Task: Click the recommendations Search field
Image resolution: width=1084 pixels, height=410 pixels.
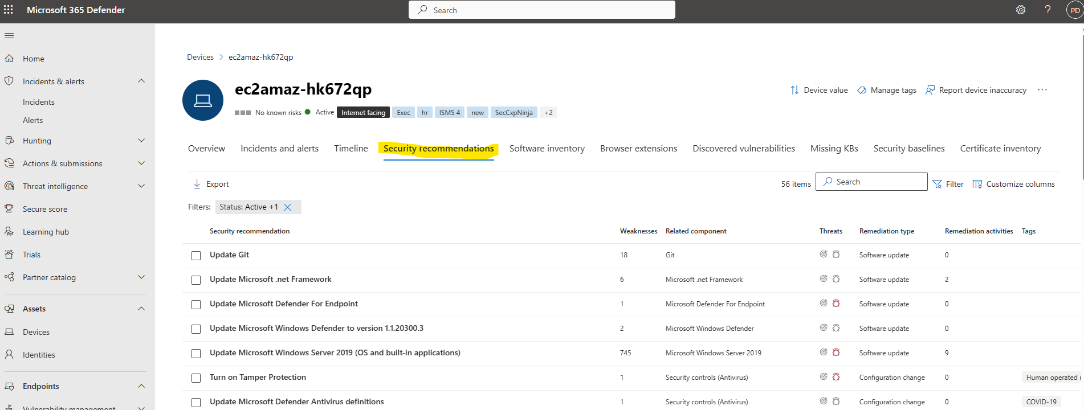Action: point(871,182)
